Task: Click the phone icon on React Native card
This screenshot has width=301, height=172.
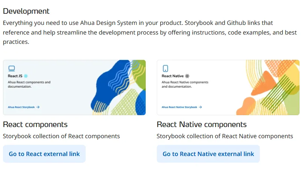Action: pos(165,68)
